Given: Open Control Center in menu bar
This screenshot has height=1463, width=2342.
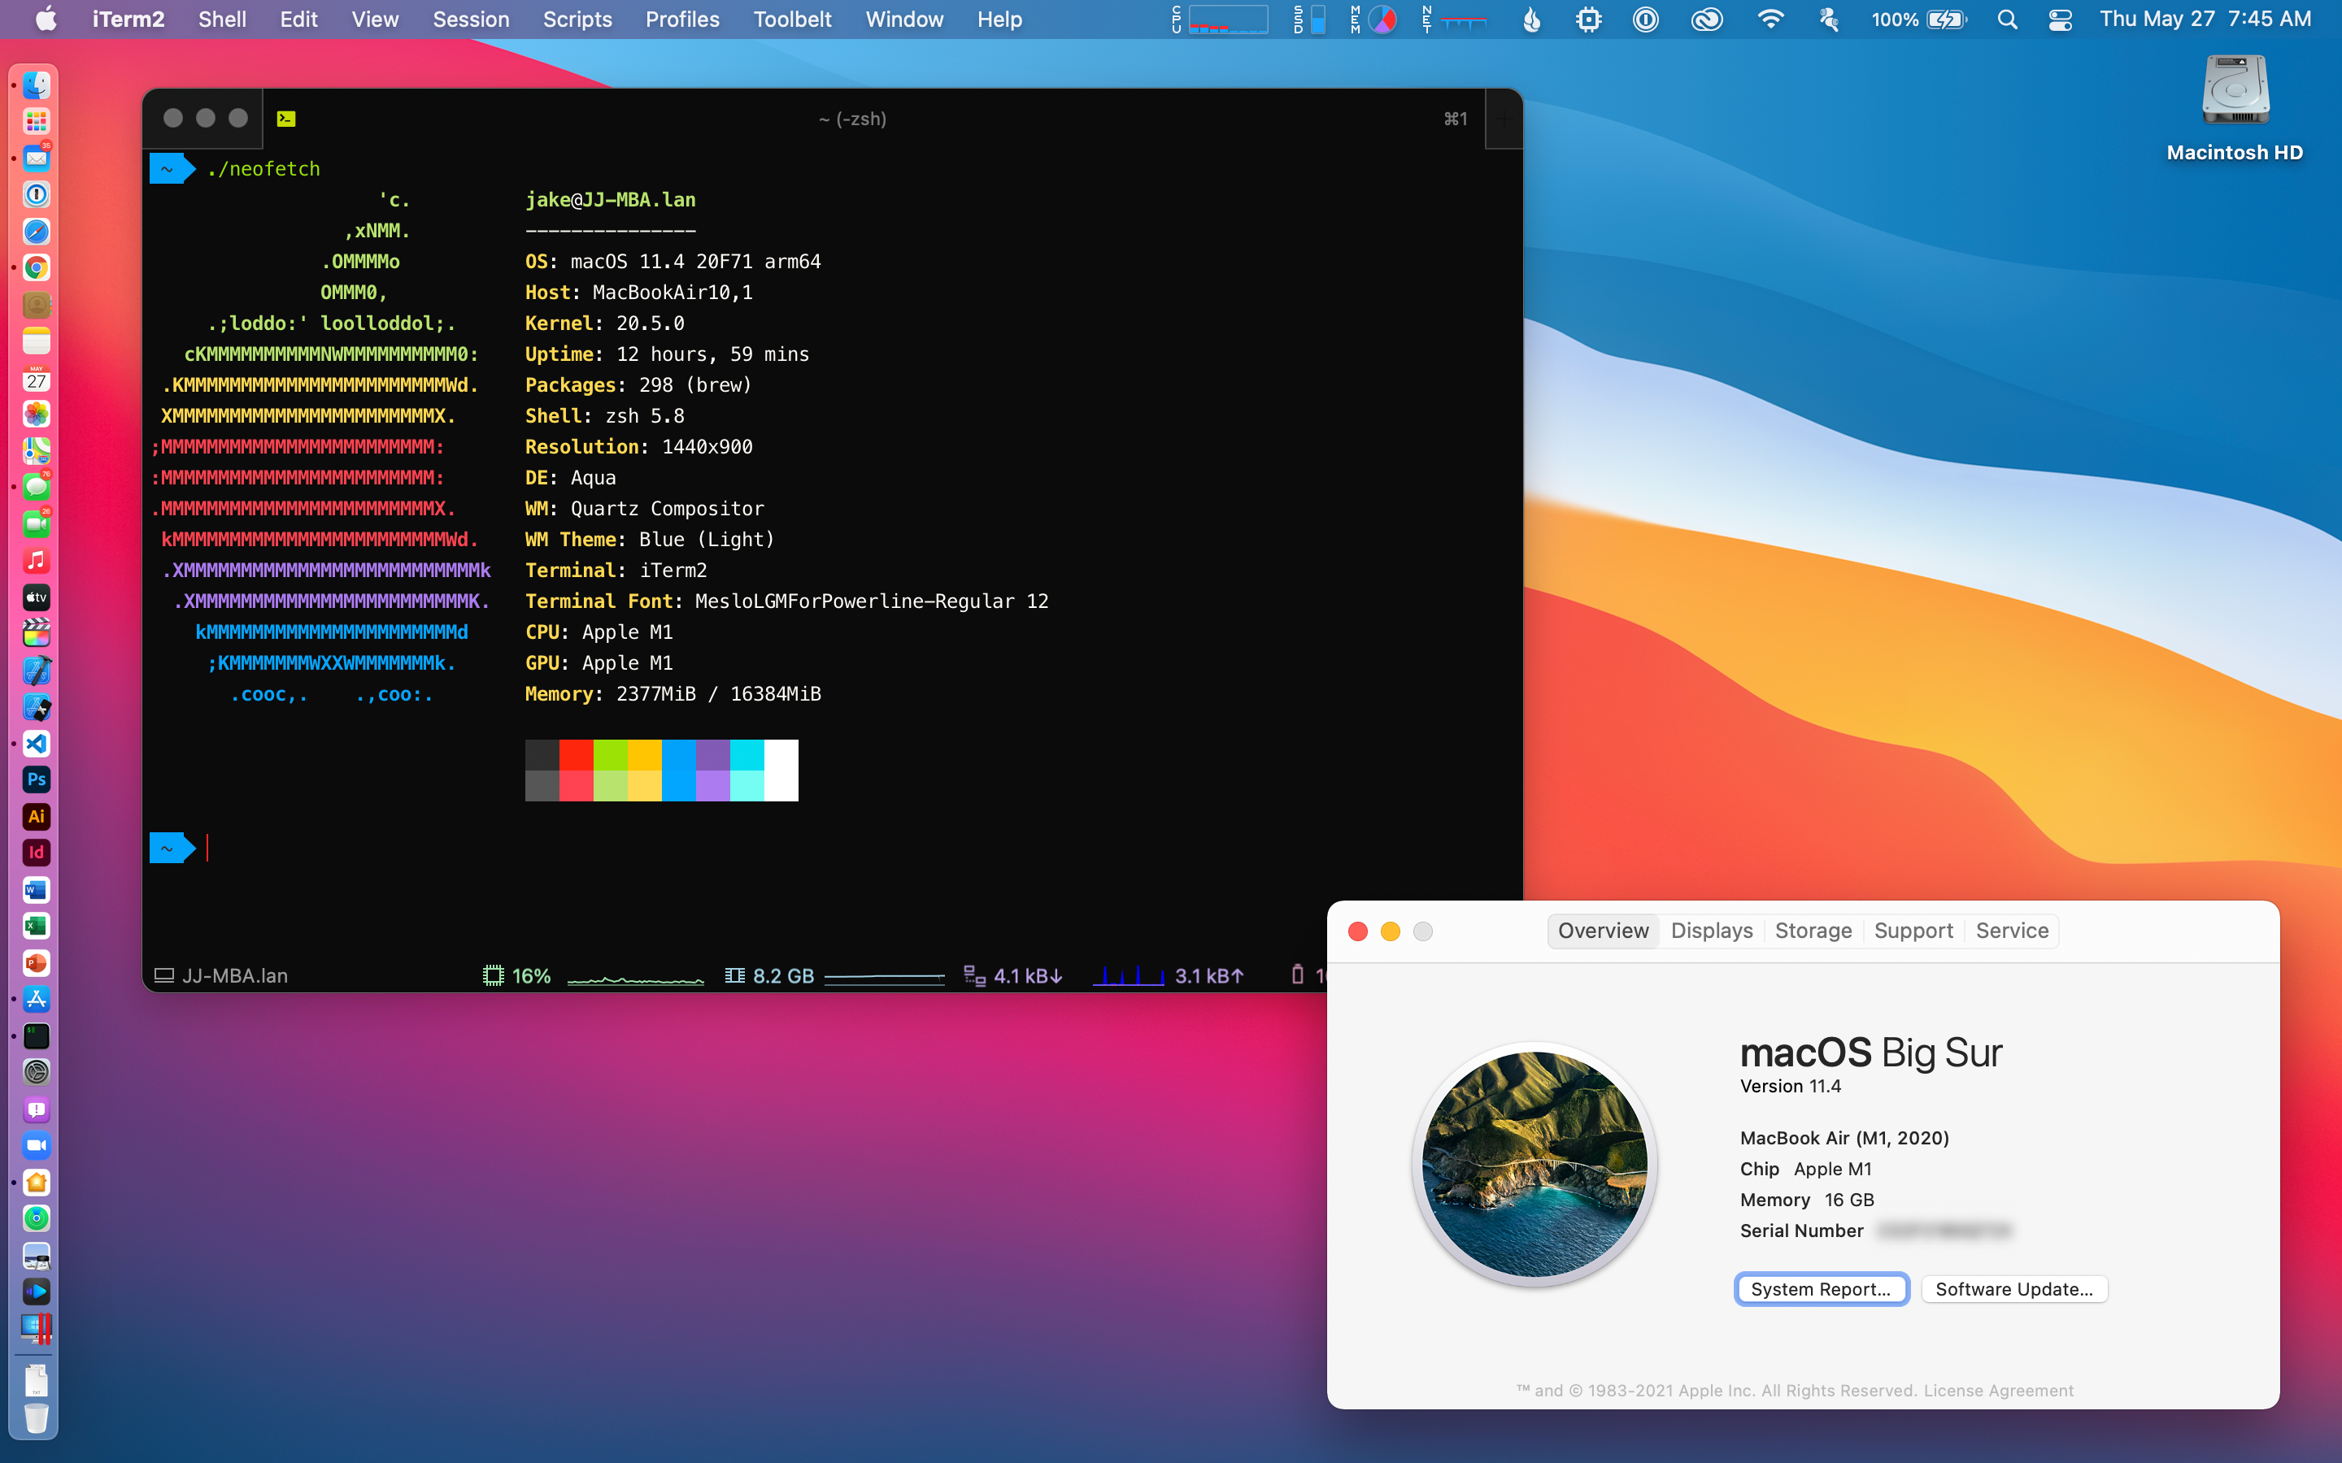Looking at the screenshot, I should [x=2059, y=20].
